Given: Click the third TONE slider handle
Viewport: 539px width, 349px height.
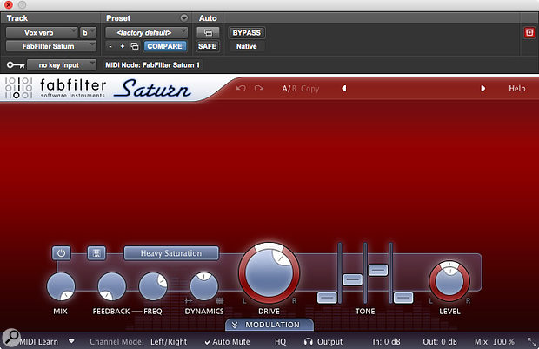Looking at the screenshot, I should pyautogui.click(x=378, y=270).
